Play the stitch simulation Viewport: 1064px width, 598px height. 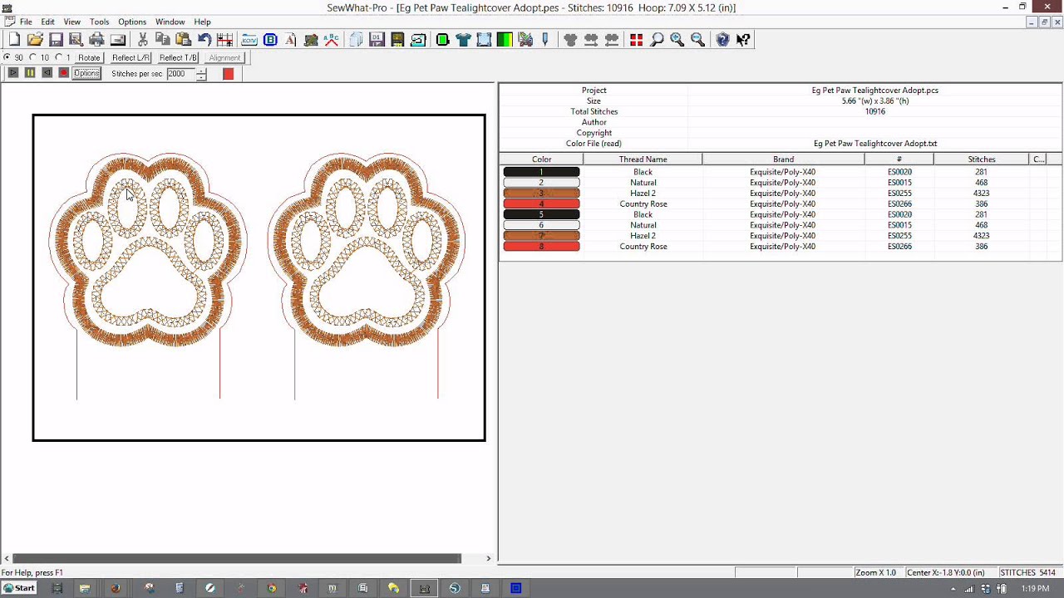pyautogui.click(x=13, y=73)
